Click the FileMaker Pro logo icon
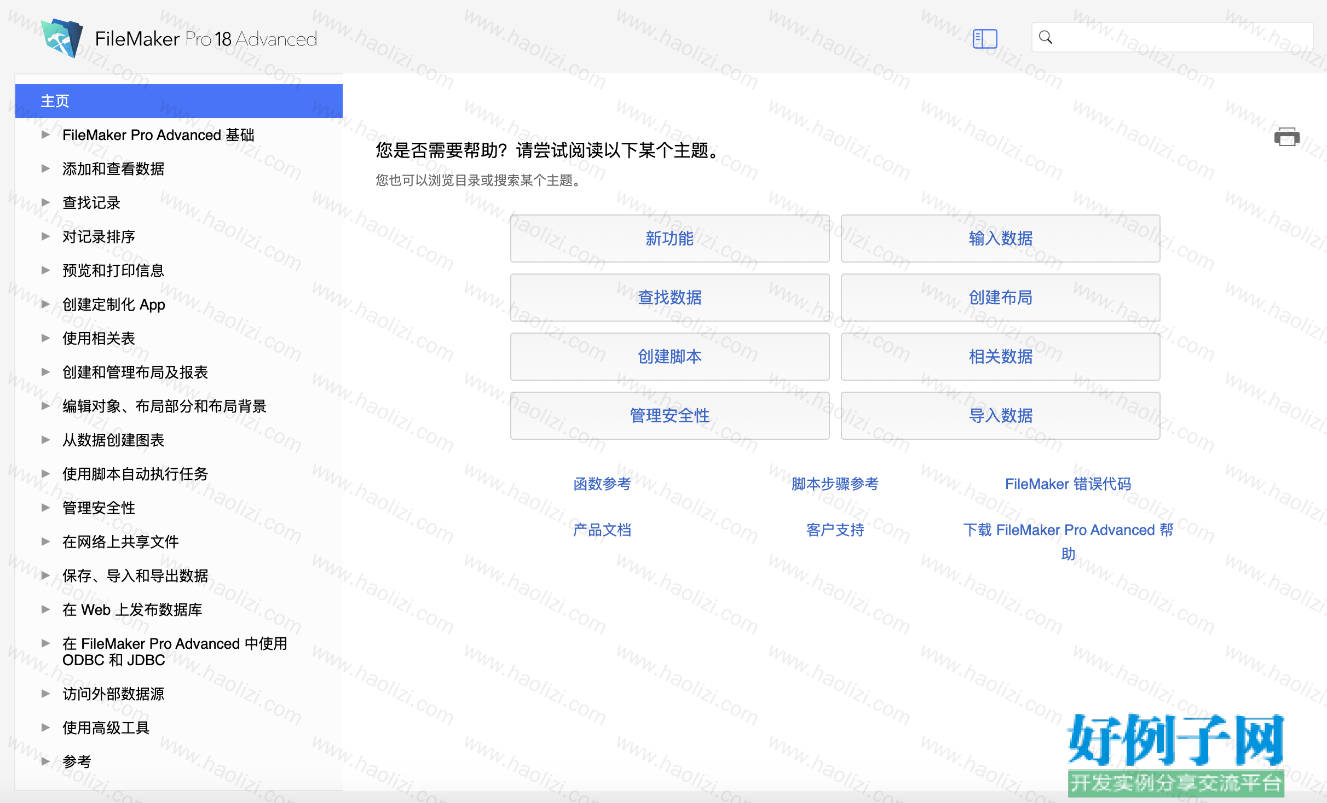This screenshot has width=1327, height=803. click(x=62, y=38)
